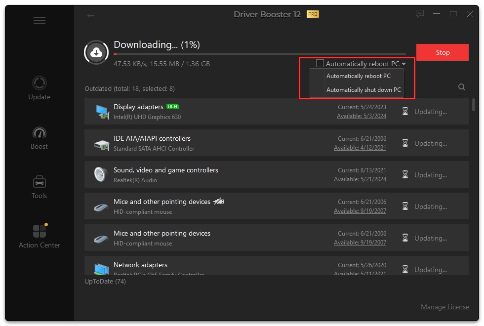Image resolution: width=484 pixels, height=326 pixels.
Task: Click the hourglass icon in Network adapters row
Action: click(405, 270)
